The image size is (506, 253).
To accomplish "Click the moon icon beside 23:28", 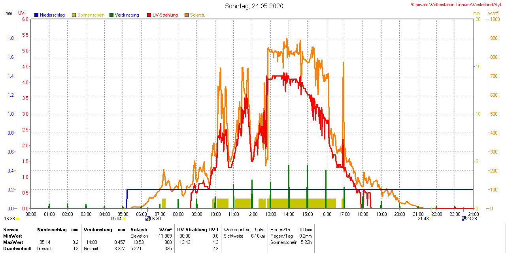I will 464,218.
